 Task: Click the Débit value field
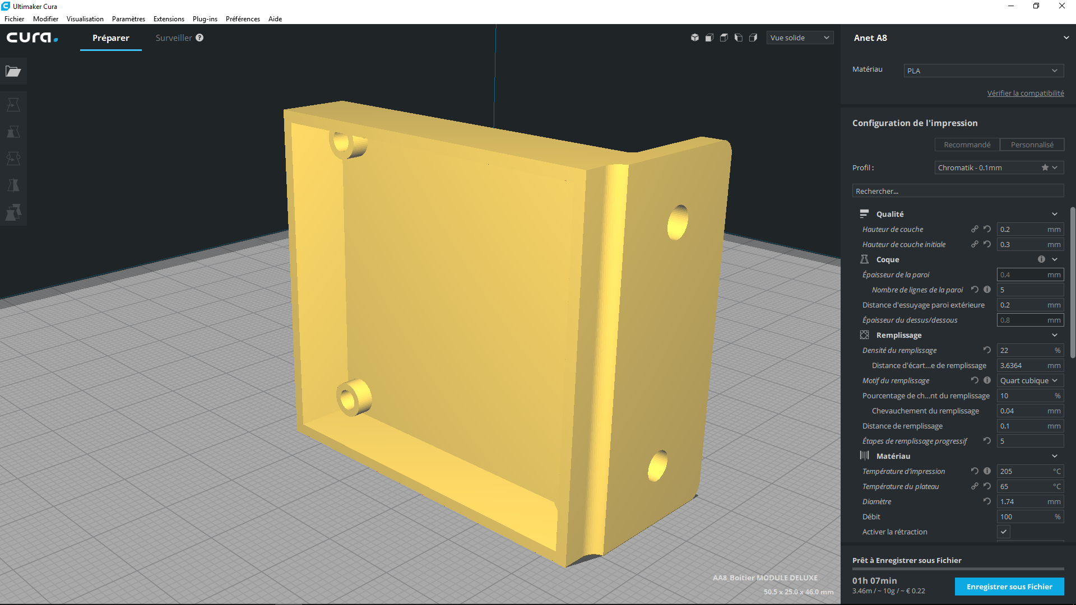pyautogui.click(x=1030, y=516)
